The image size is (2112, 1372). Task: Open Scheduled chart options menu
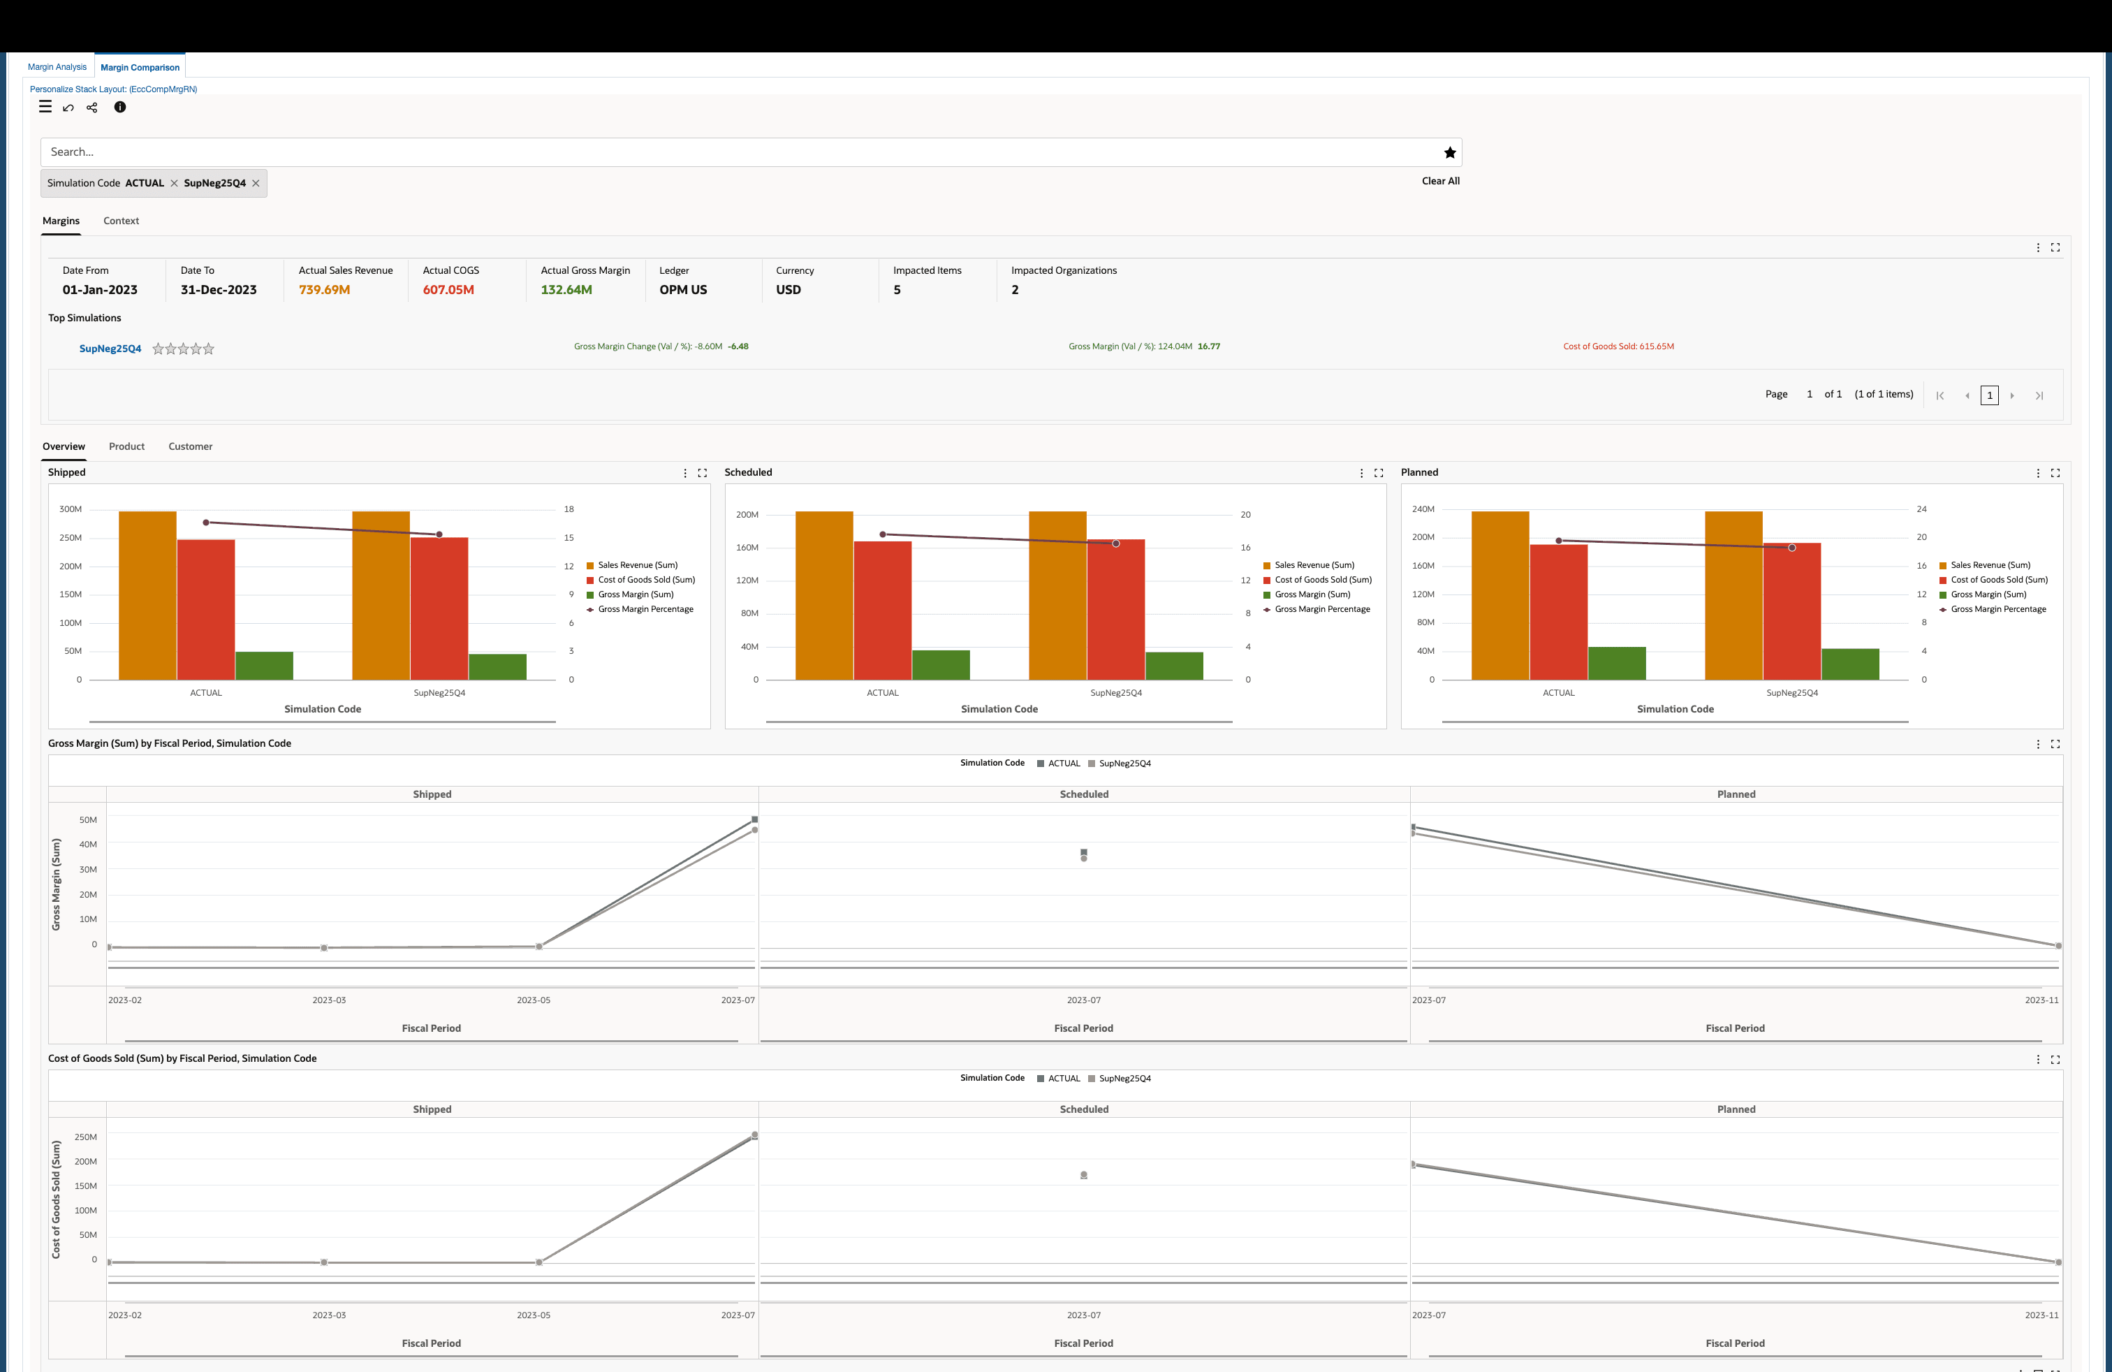(x=1361, y=473)
